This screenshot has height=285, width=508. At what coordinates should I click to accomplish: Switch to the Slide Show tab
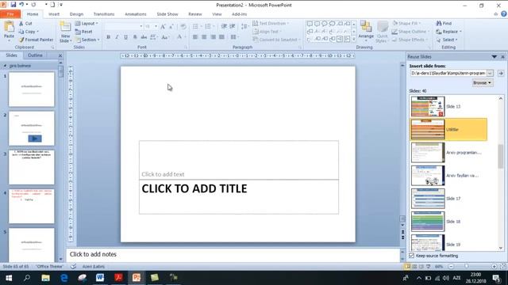(167, 14)
